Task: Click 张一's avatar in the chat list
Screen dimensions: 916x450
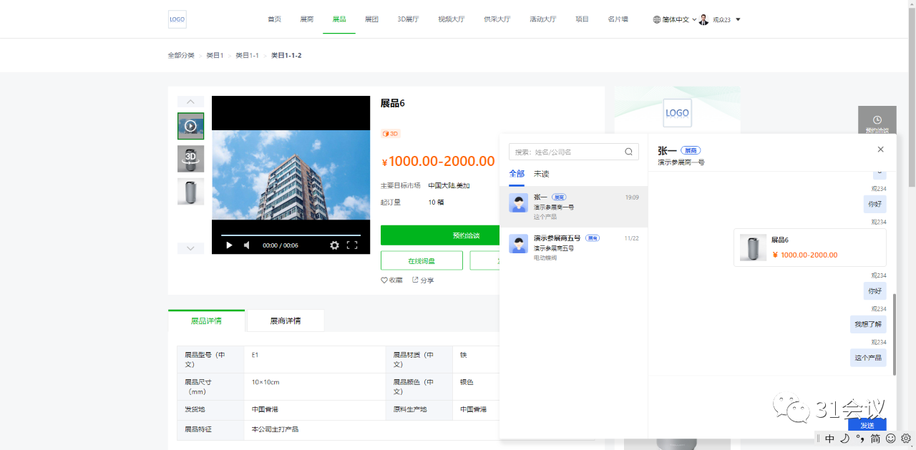Action: [519, 202]
